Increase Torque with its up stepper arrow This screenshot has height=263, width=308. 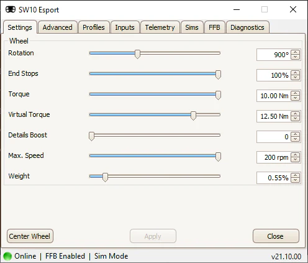(x=295, y=93)
